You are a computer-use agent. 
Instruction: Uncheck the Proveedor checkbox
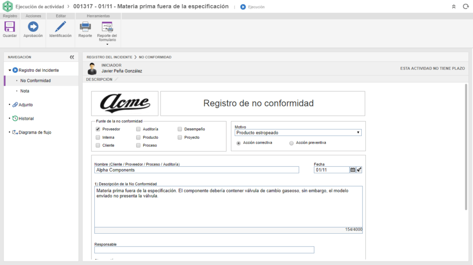(97, 130)
